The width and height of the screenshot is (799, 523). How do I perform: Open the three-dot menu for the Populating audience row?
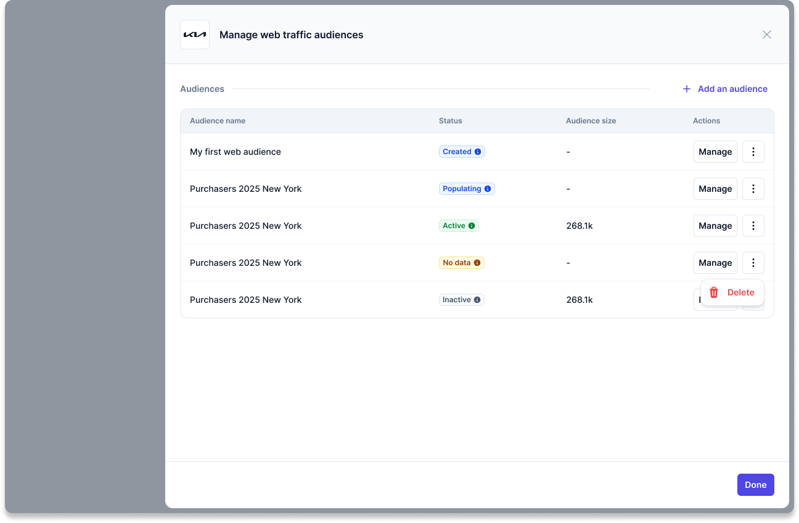(753, 189)
